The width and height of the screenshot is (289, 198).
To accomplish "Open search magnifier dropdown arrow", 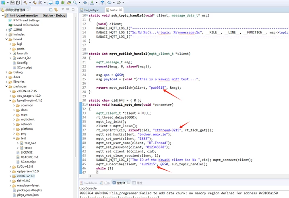I will pos(79,2).
